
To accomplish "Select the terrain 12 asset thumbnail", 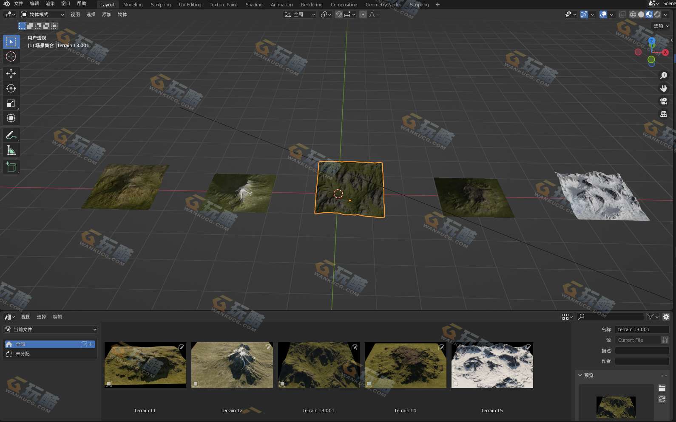I will (232, 365).
